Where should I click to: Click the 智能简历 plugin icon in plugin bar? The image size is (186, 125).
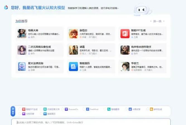click(45, 114)
